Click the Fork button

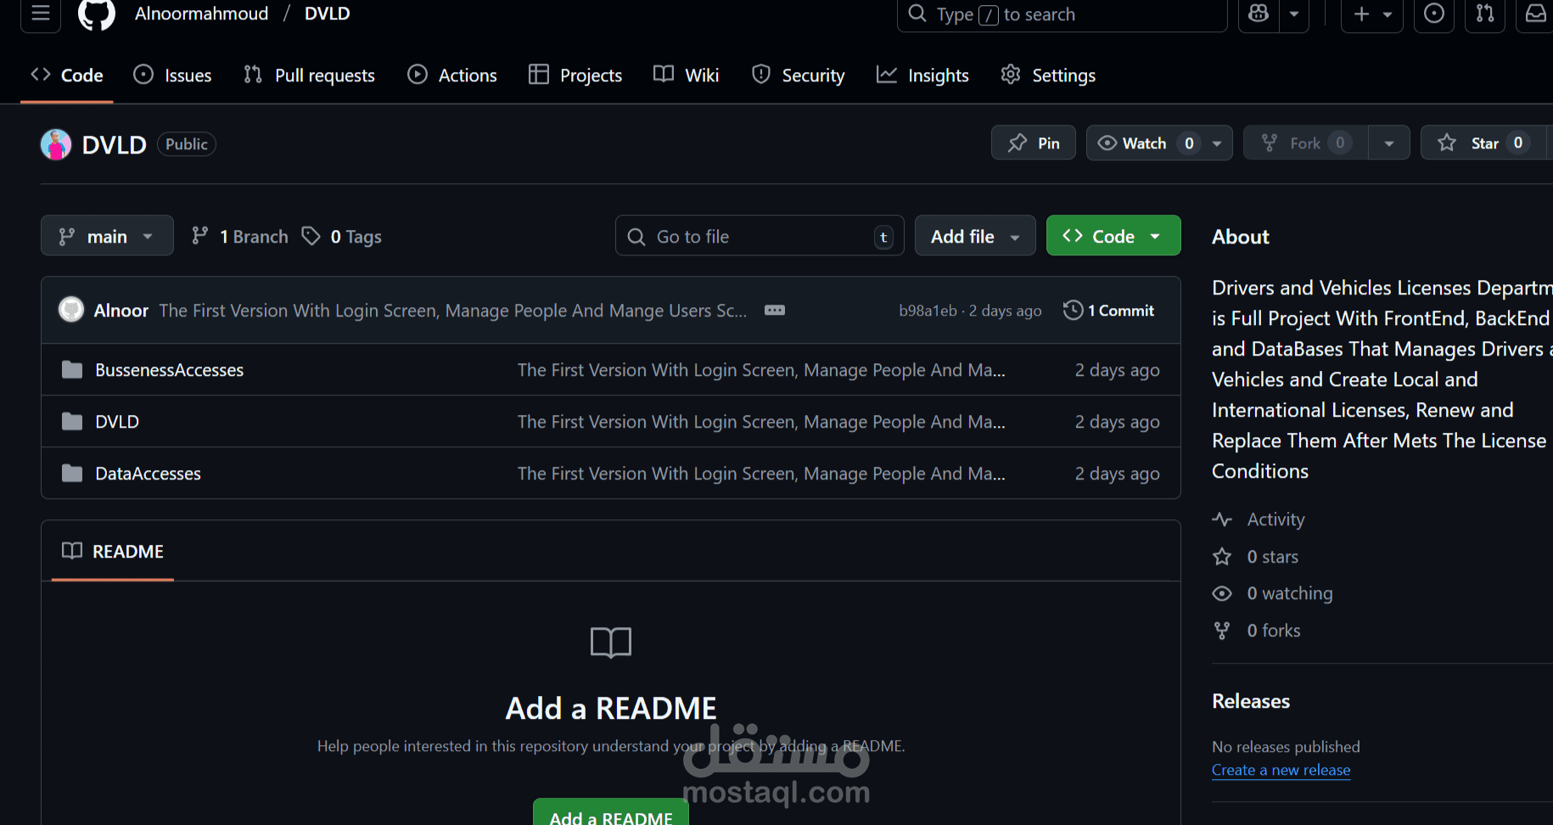pyautogui.click(x=1306, y=143)
